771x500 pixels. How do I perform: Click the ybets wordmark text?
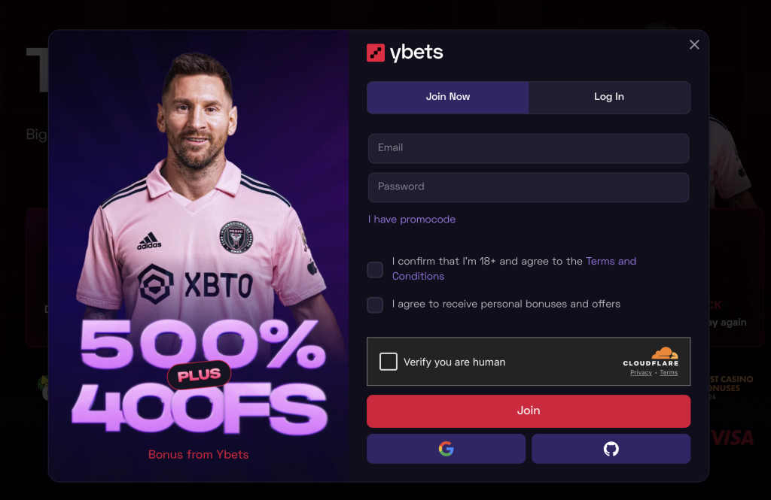tap(416, 52)
